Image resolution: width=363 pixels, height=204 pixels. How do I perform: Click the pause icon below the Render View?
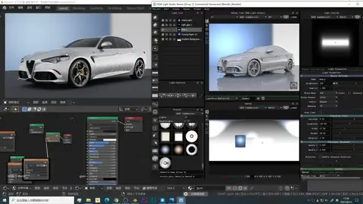tap(258, 98)
